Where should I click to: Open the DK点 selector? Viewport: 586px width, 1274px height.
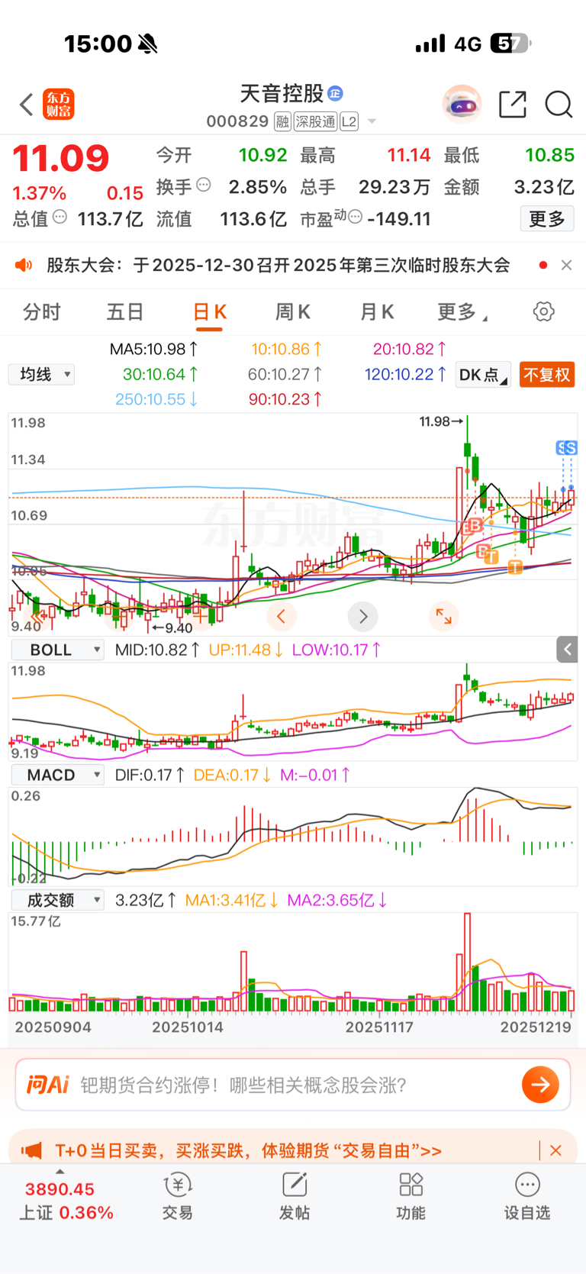(x=483, y=375)
